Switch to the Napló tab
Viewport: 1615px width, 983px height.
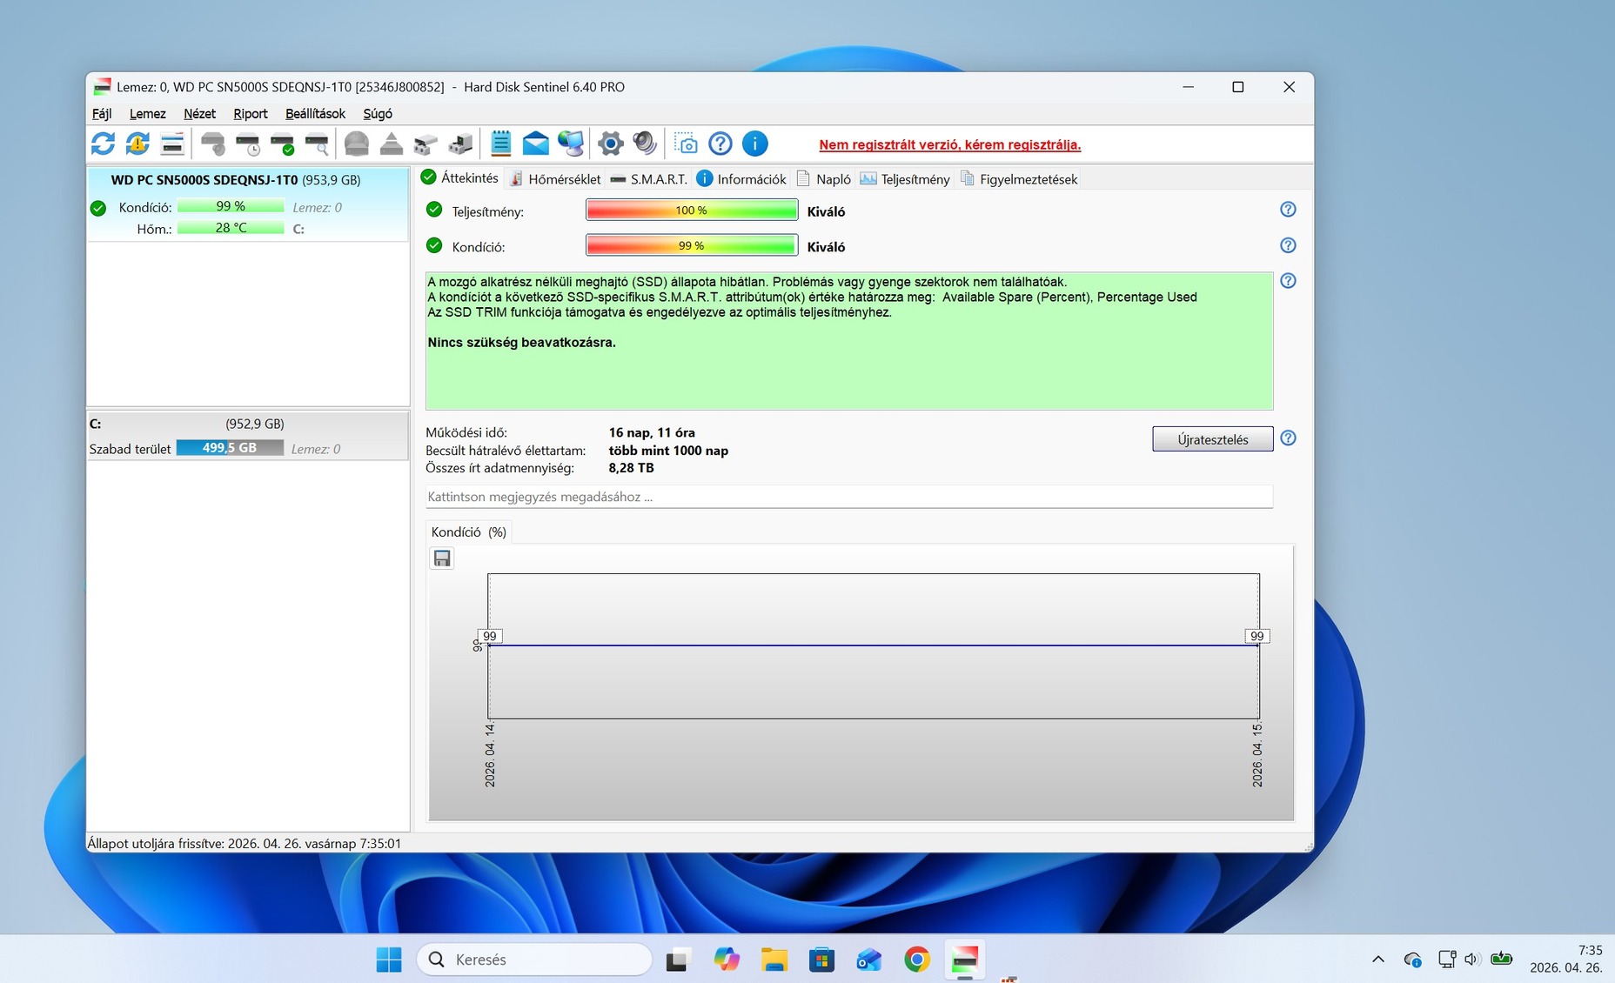click(x=823, y=179)
